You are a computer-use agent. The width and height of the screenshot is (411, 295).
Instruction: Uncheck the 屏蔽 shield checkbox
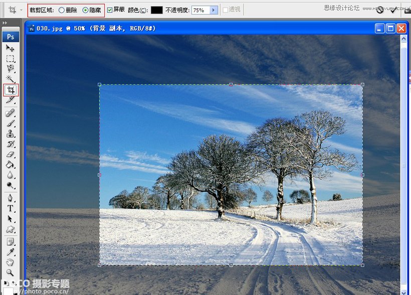pyautogui.click(x=110, y=9)
